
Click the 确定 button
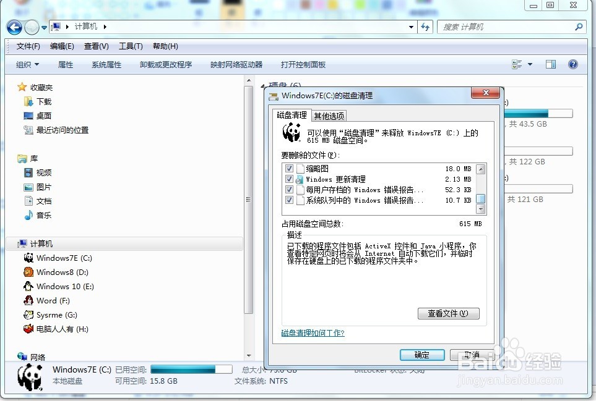tap(422, 355)
